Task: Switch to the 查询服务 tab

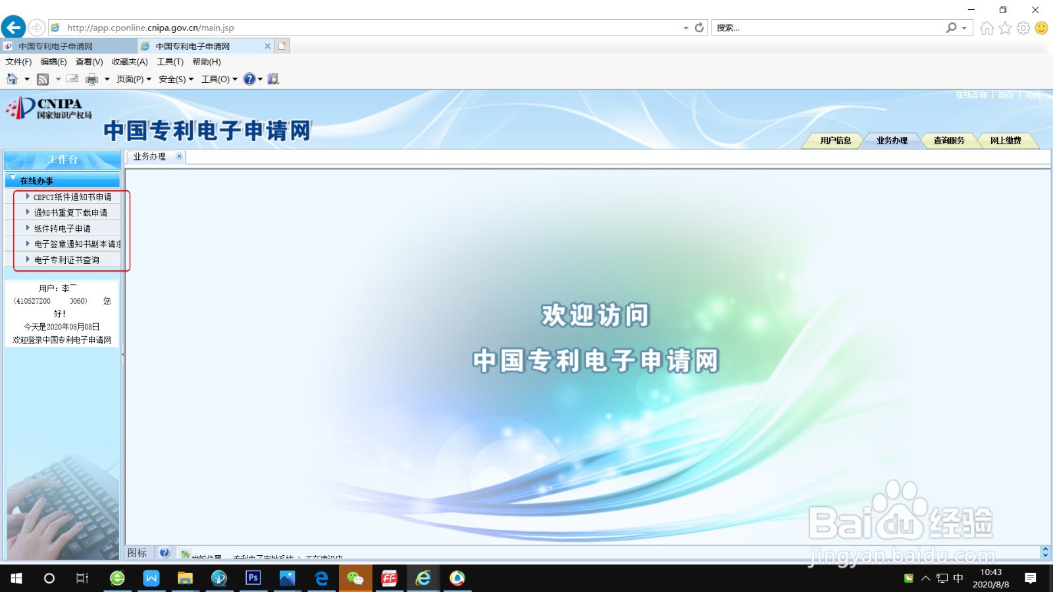Action: [x=948, y=140]
